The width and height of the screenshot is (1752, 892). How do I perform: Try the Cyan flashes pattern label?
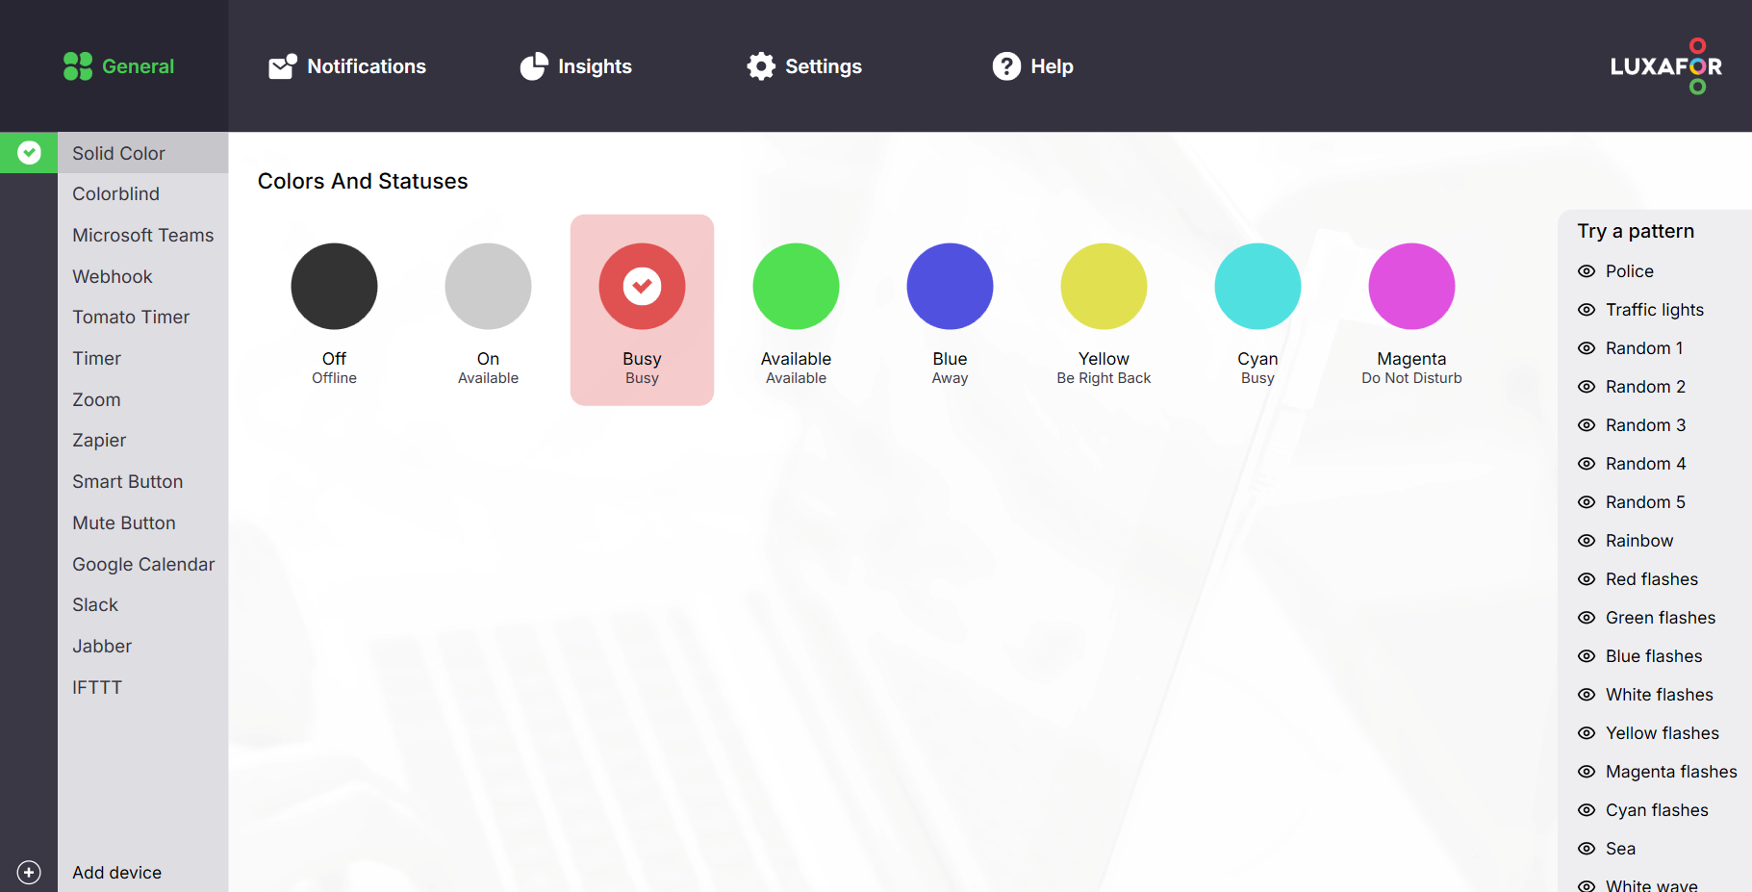coord(1657,810)
